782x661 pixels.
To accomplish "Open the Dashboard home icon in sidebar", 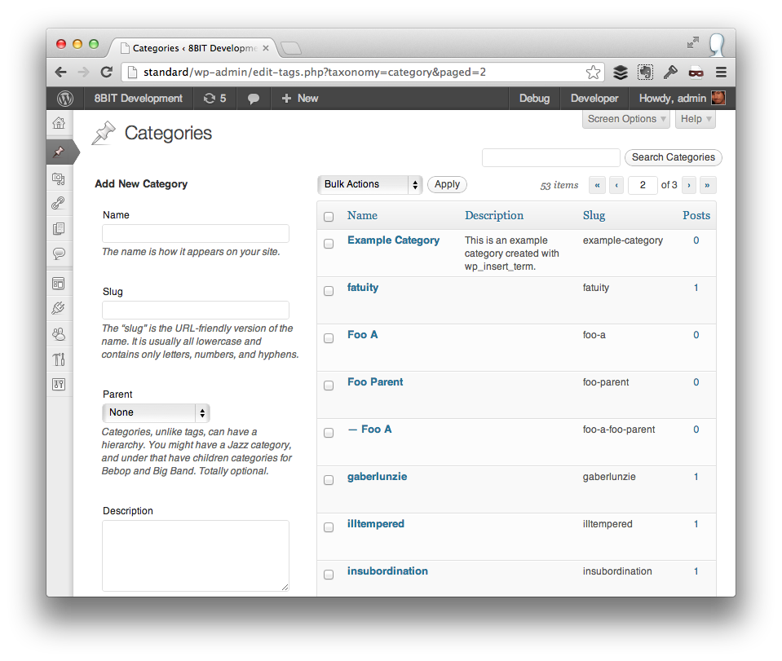I will coord(59,122).
